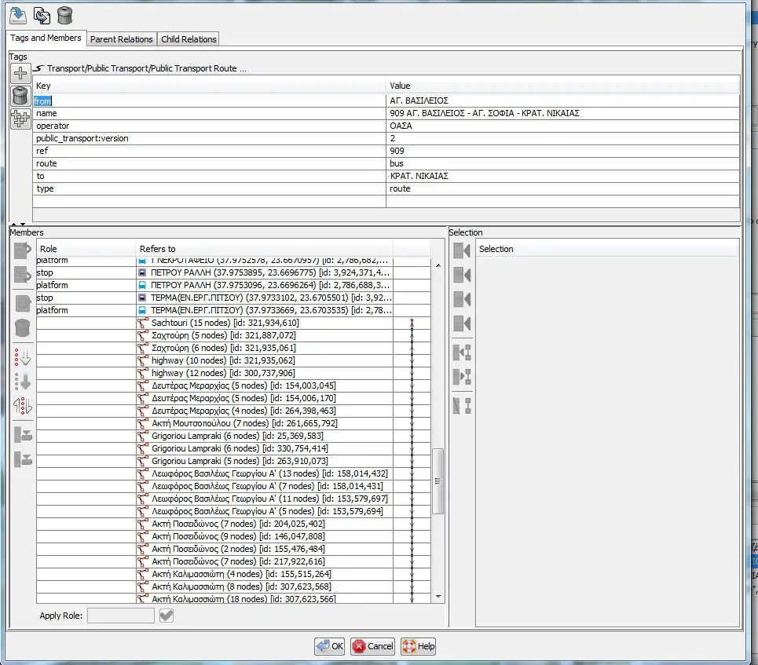Select the Sachtouri (15 nodes) member row

tap(225, 323)
